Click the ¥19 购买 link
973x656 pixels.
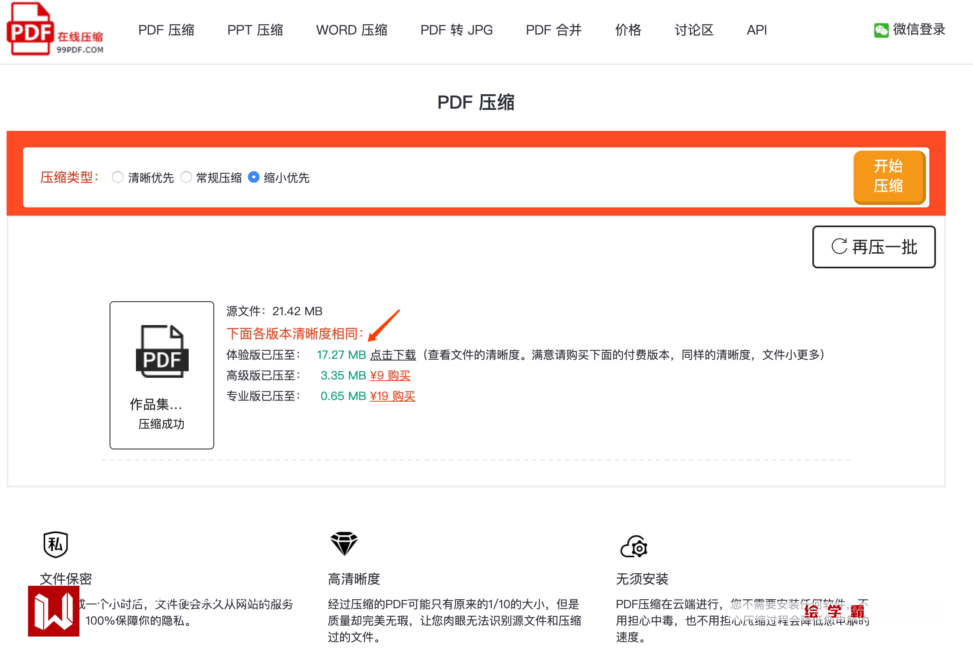click(x=392, y=396)
